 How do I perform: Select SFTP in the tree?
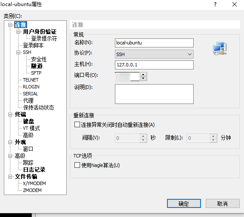pyautogui.click(x=36, y=73)
